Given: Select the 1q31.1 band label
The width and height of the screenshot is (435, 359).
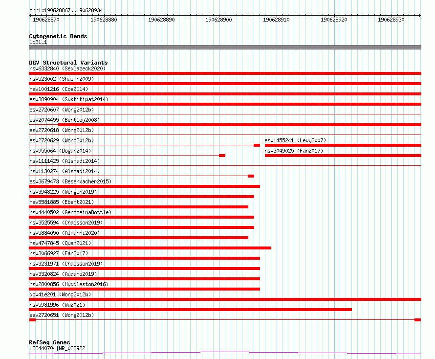Looking at the screenshot, I should click(38, 42).
